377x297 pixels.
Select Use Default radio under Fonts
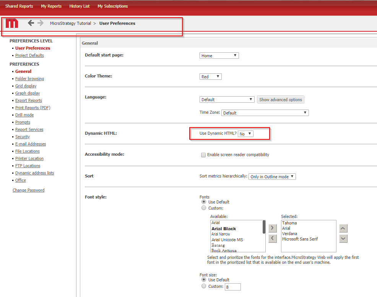tap(204, 202)
